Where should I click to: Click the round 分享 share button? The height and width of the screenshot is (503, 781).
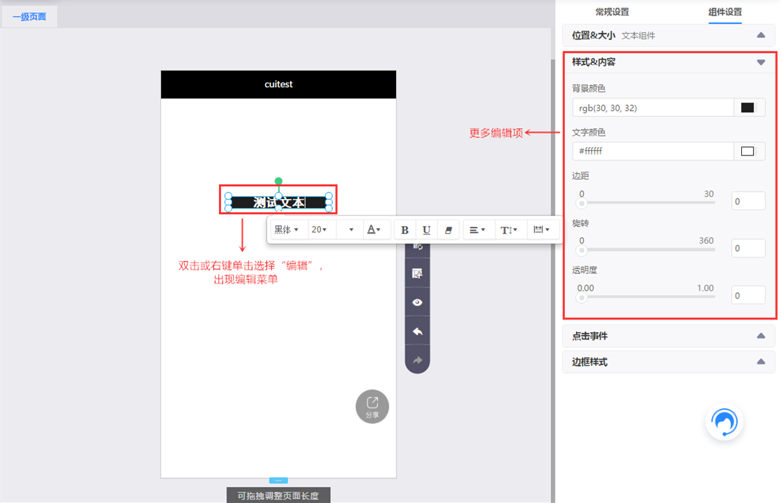372,406
